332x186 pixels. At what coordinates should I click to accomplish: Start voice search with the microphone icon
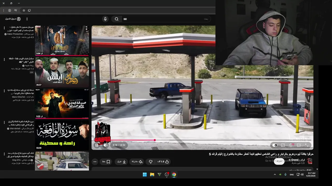click(x=105, y=19)
